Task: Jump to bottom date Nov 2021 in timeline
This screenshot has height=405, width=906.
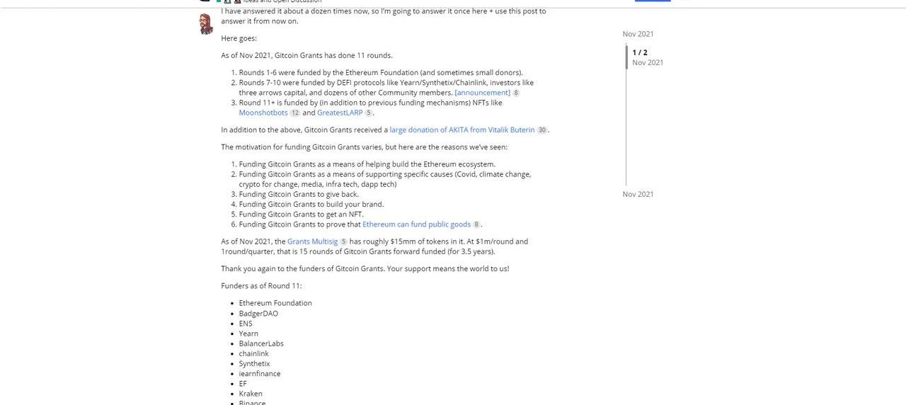Action: (x=638, y=194)
